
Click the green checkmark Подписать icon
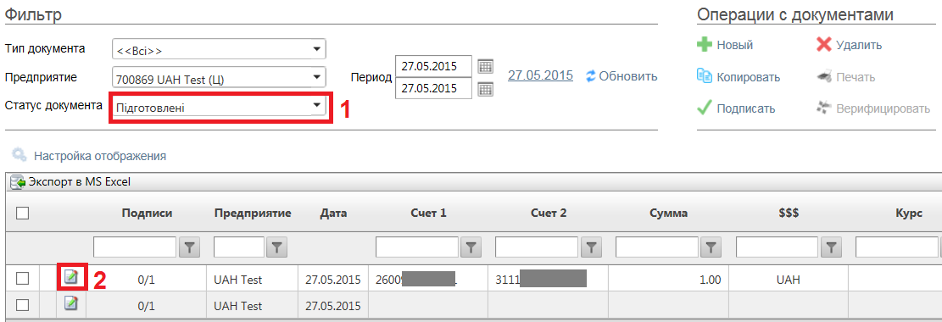click(x=704, y=108)
